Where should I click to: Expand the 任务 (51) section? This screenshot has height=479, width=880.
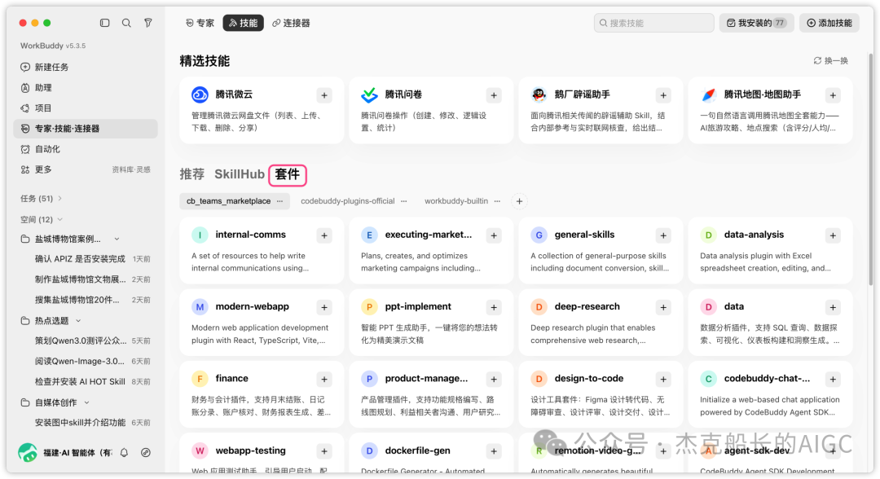click(41, 199)
